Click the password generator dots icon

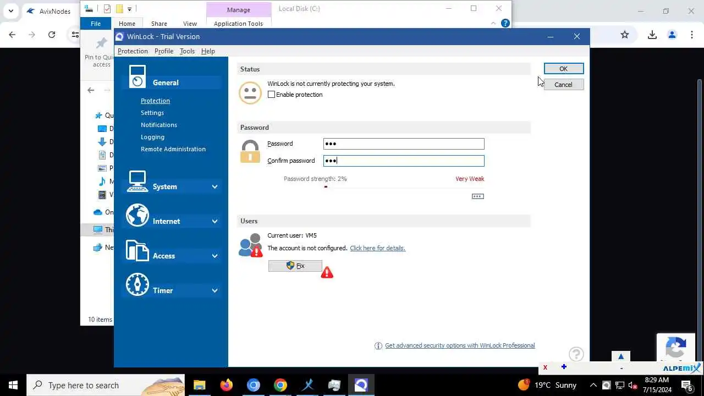pyautogui.click(x=478, y=196)
